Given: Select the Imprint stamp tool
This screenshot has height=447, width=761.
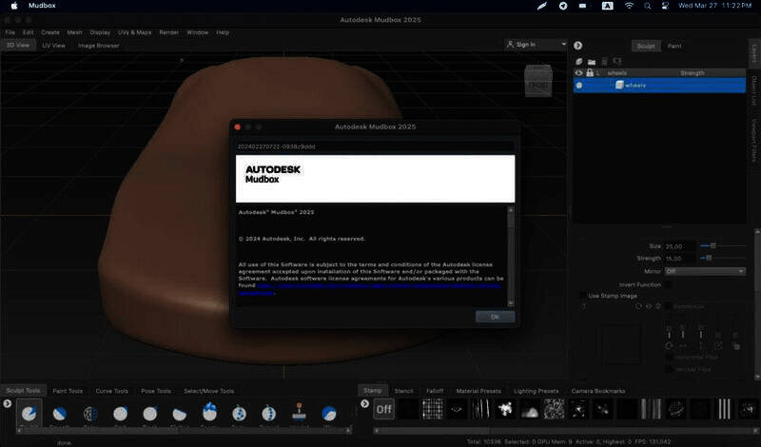Looking at the screenshot, I should tap(299, 413).
